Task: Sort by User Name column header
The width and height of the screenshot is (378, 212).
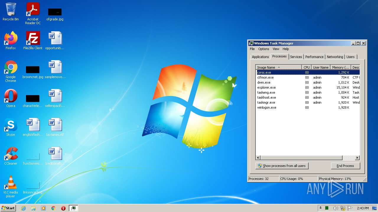Action: [x=321, y=67]
